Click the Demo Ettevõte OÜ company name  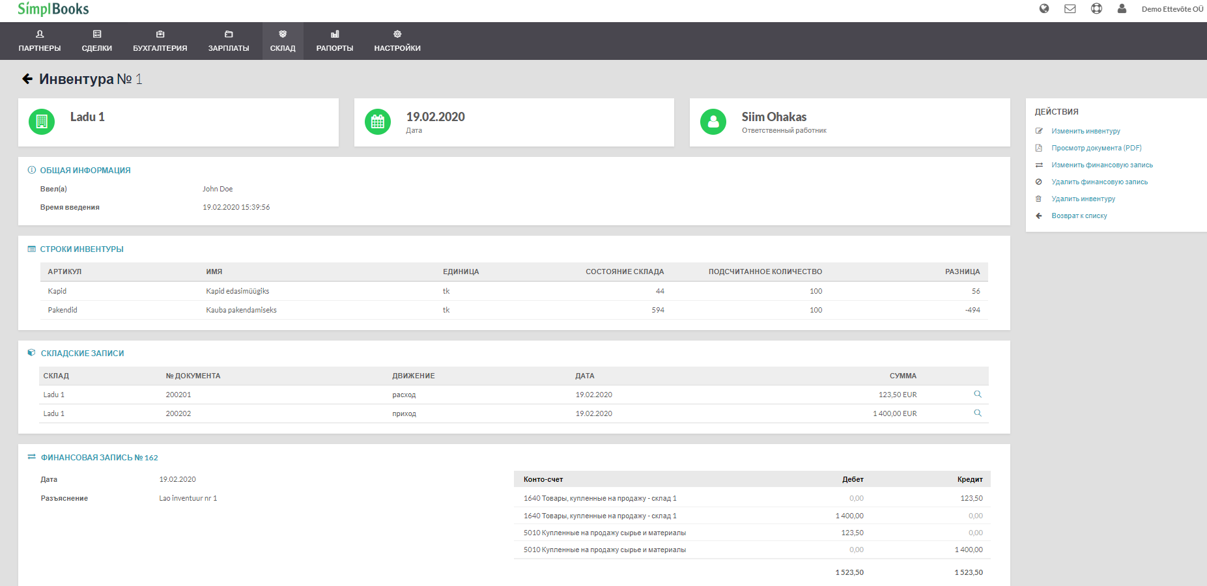pyautogui.click(x=1172, y=9)
